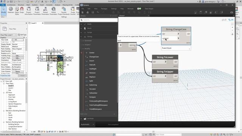
Task: Collapse Floor Plans in Project Browser
Action: (4, 83)
